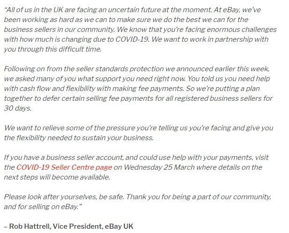
Task: Click the paragraph starting "If you have a business"
Action: coord(136,167)
